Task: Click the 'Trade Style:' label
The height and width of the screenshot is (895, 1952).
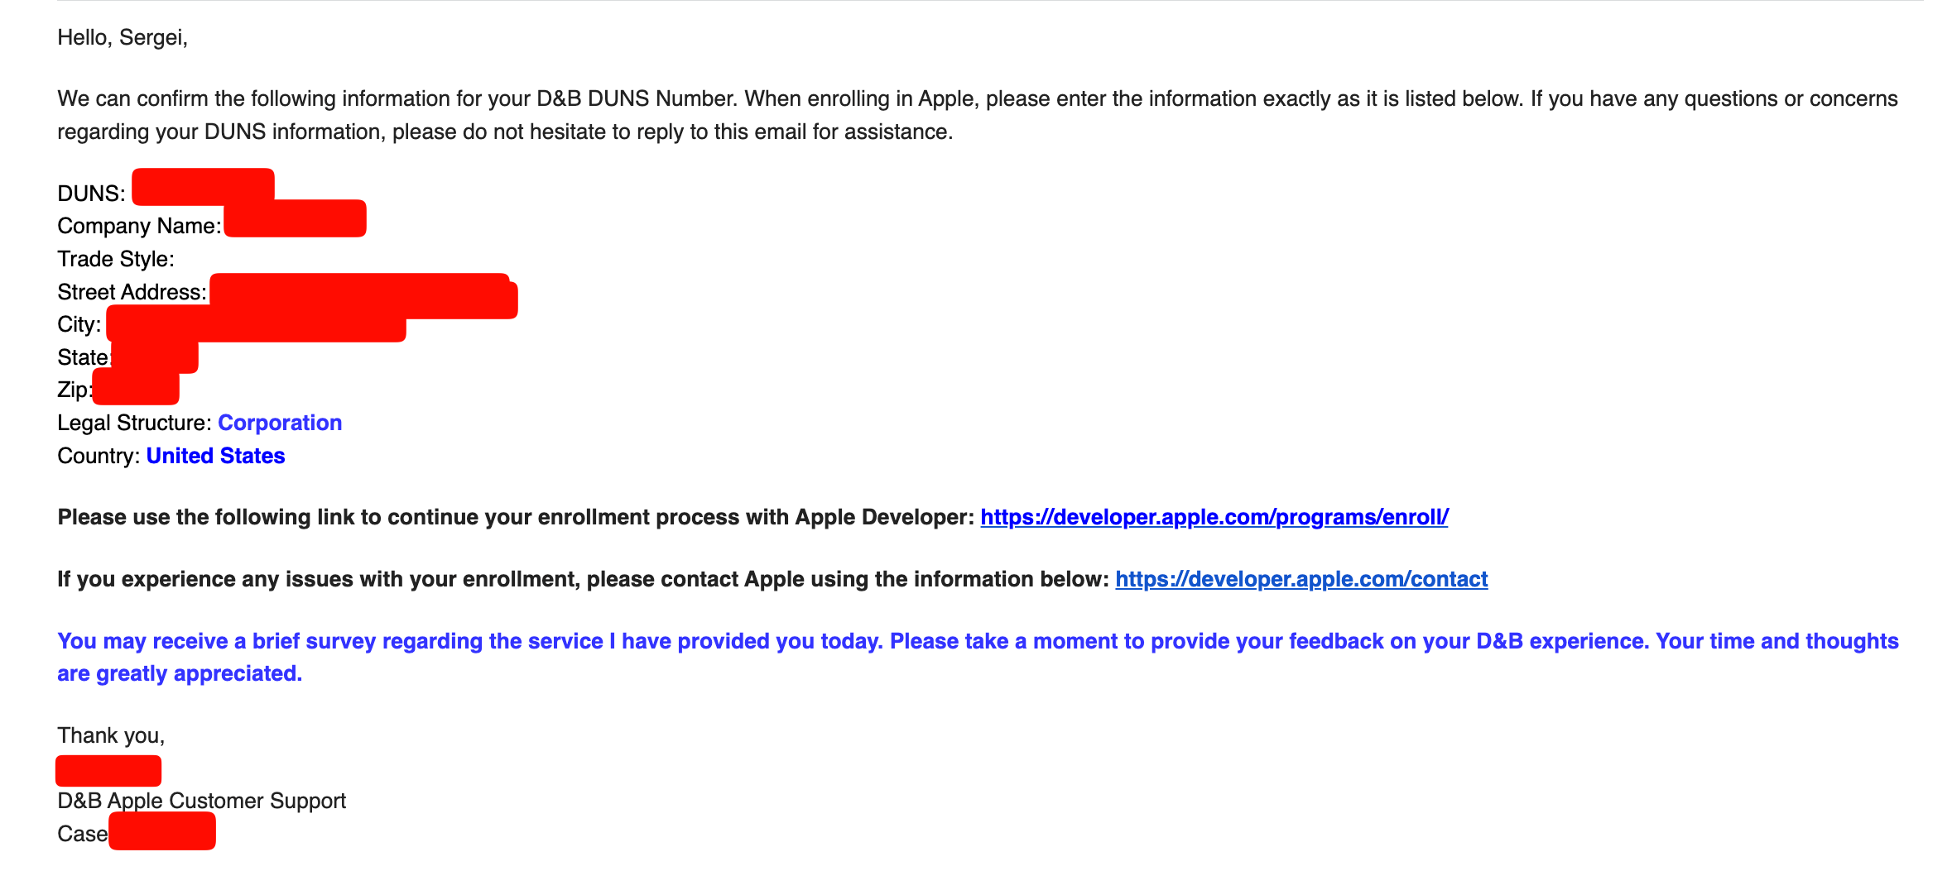Action: pos(116,259)
